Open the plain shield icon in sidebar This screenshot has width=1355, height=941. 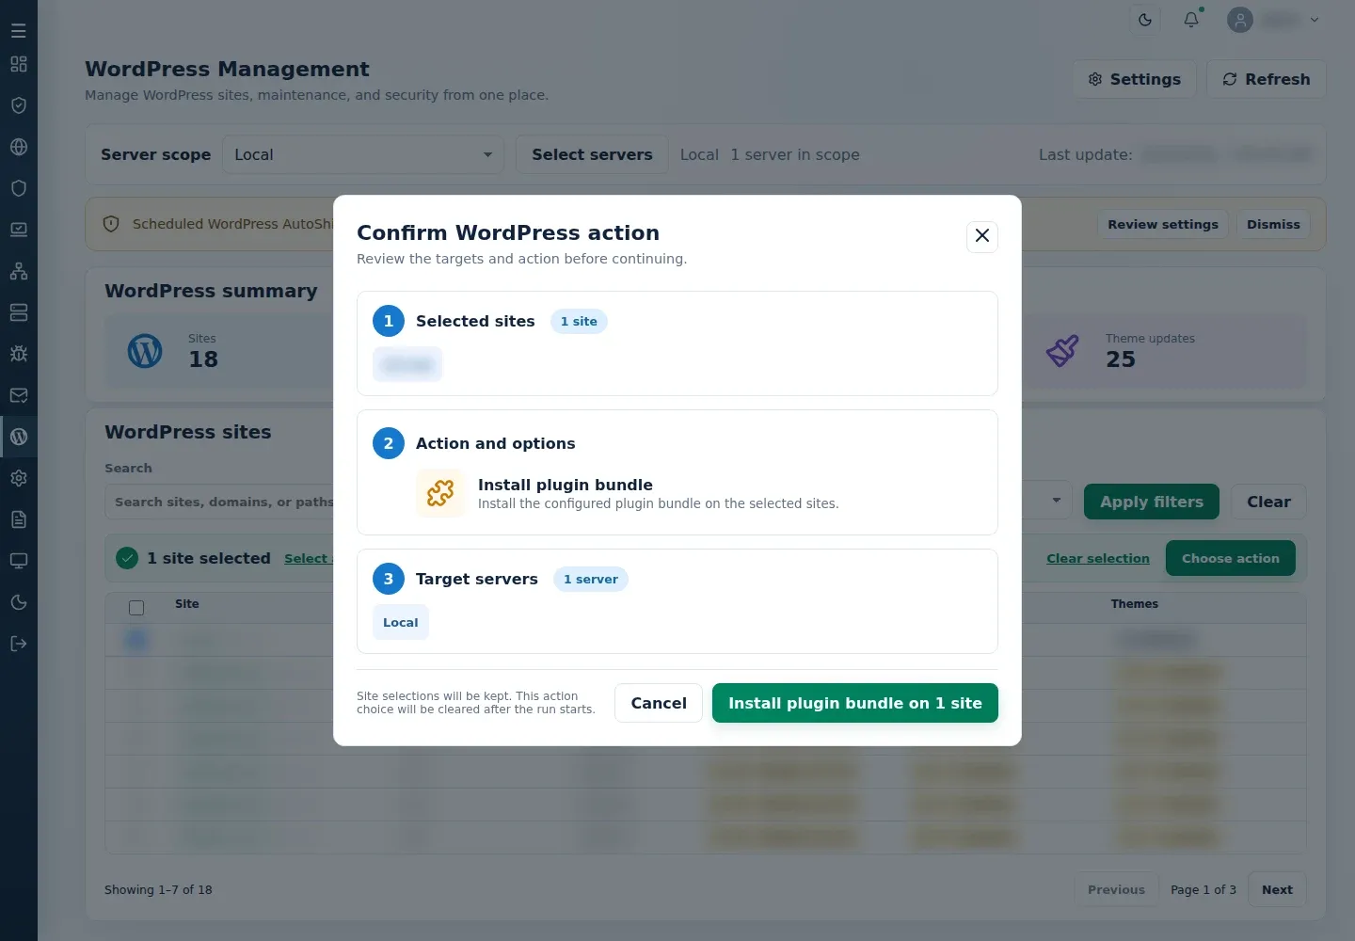(19, 188)
